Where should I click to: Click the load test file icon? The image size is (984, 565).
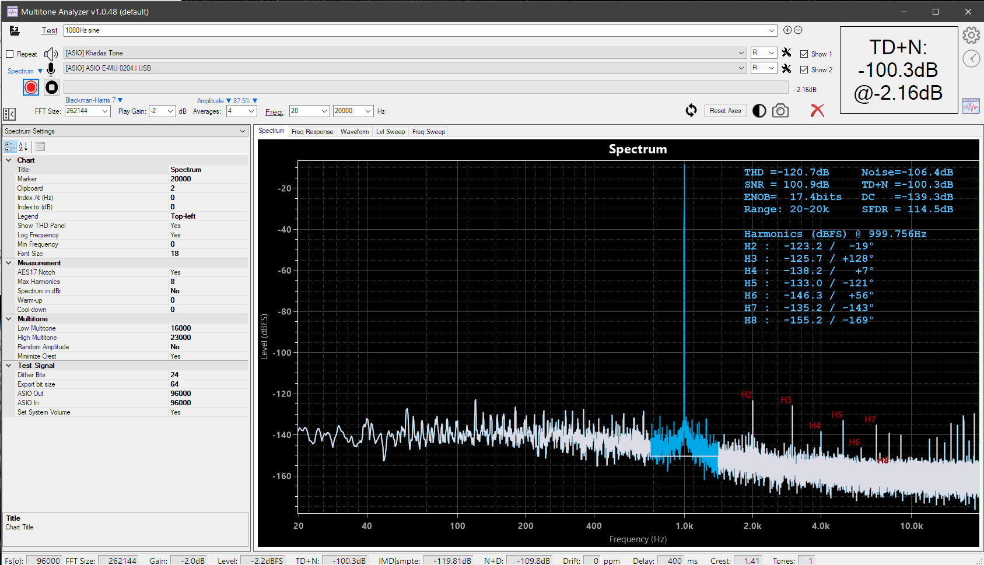click(15, 30)
